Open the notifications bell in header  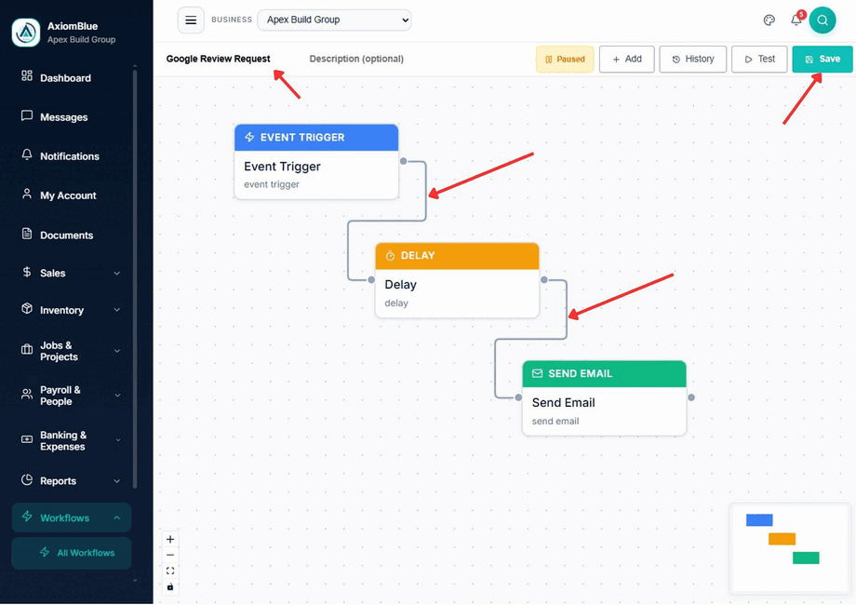coord(796,20)
